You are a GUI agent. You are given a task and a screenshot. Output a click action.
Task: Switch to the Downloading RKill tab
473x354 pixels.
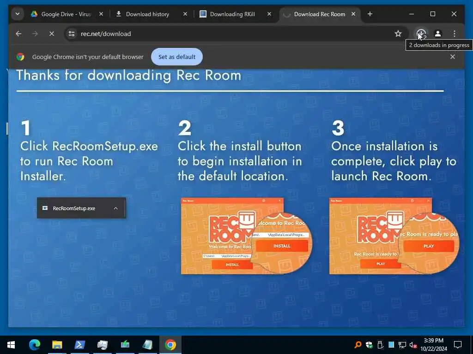coord(232,14)
